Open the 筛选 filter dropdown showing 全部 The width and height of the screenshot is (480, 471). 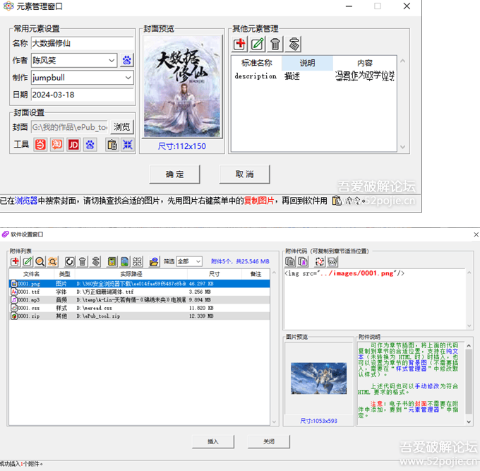click(x=189, y=261)
